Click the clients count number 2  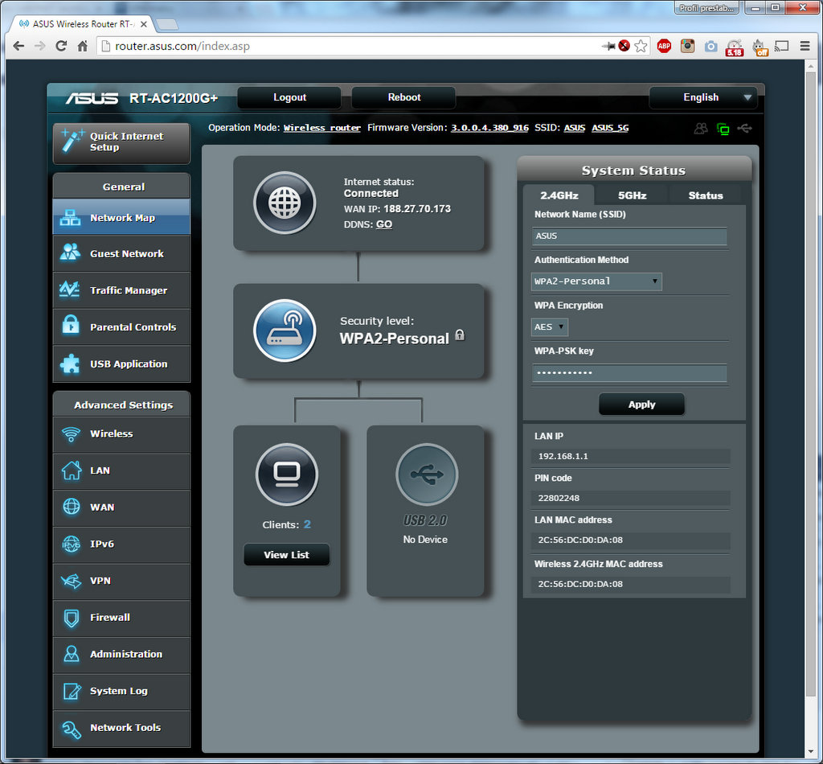(x=307, y=524)
